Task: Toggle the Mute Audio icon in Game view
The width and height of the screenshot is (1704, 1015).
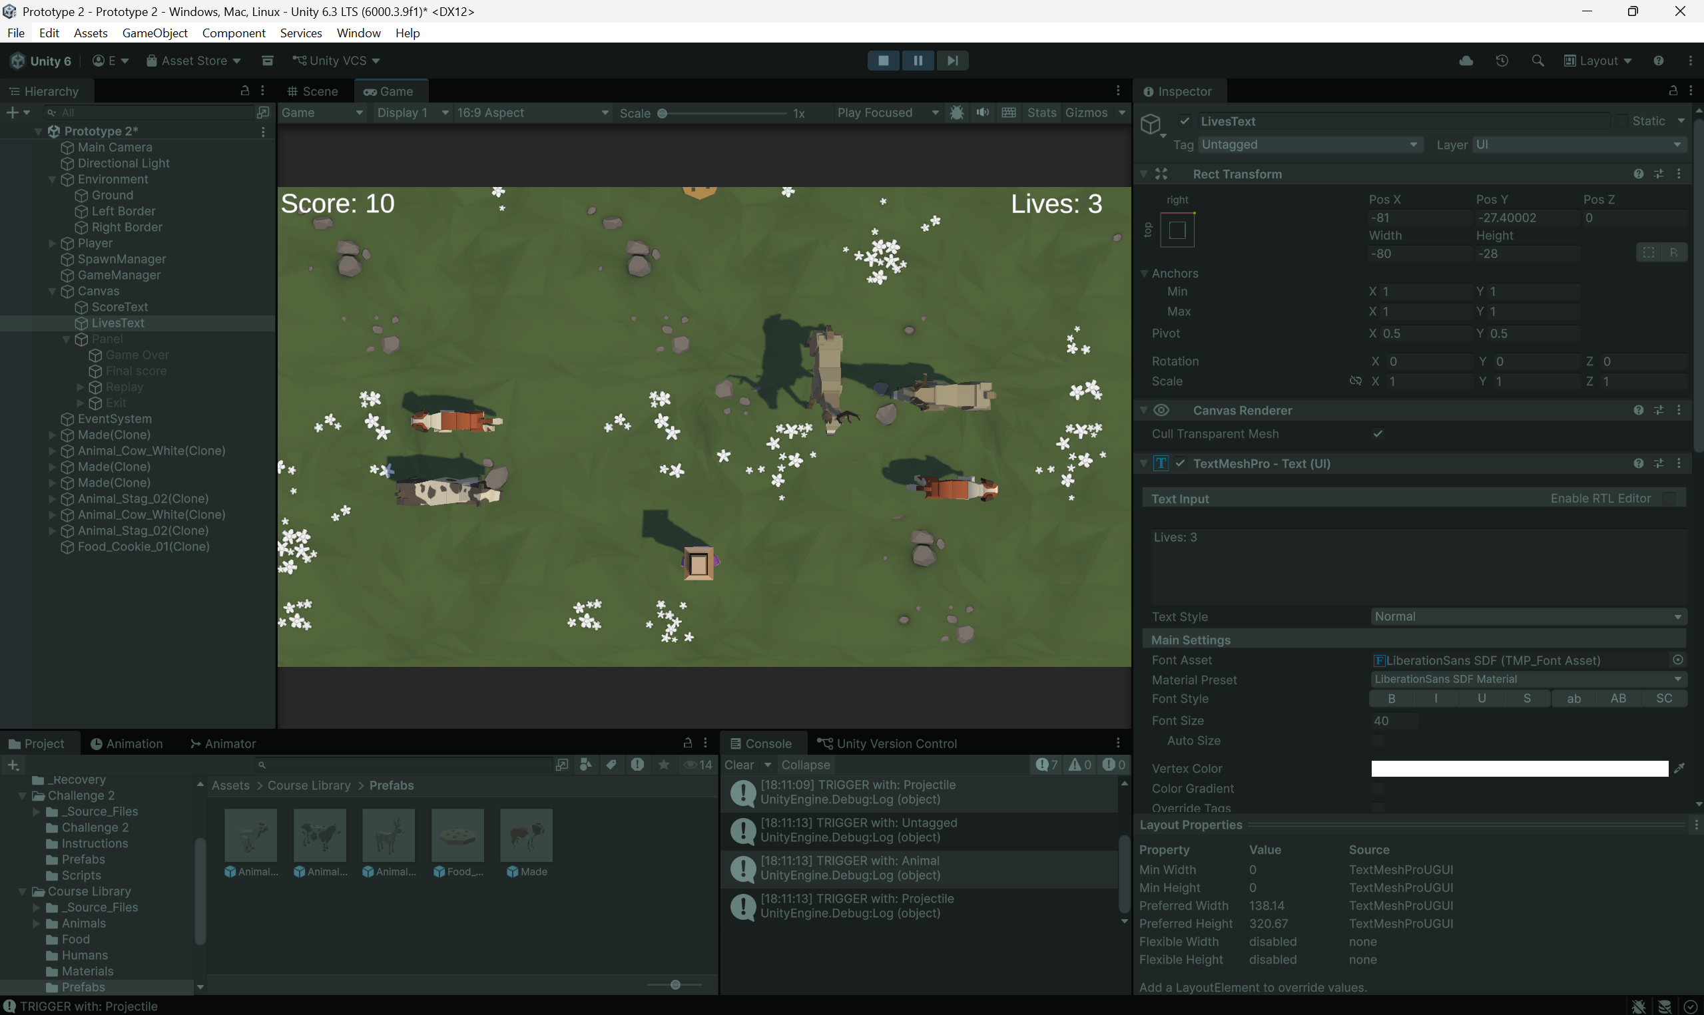Action: coord(982,112)
